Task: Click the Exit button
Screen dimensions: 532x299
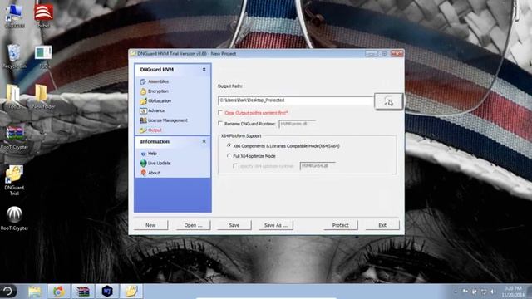Action: pos(382,225)
